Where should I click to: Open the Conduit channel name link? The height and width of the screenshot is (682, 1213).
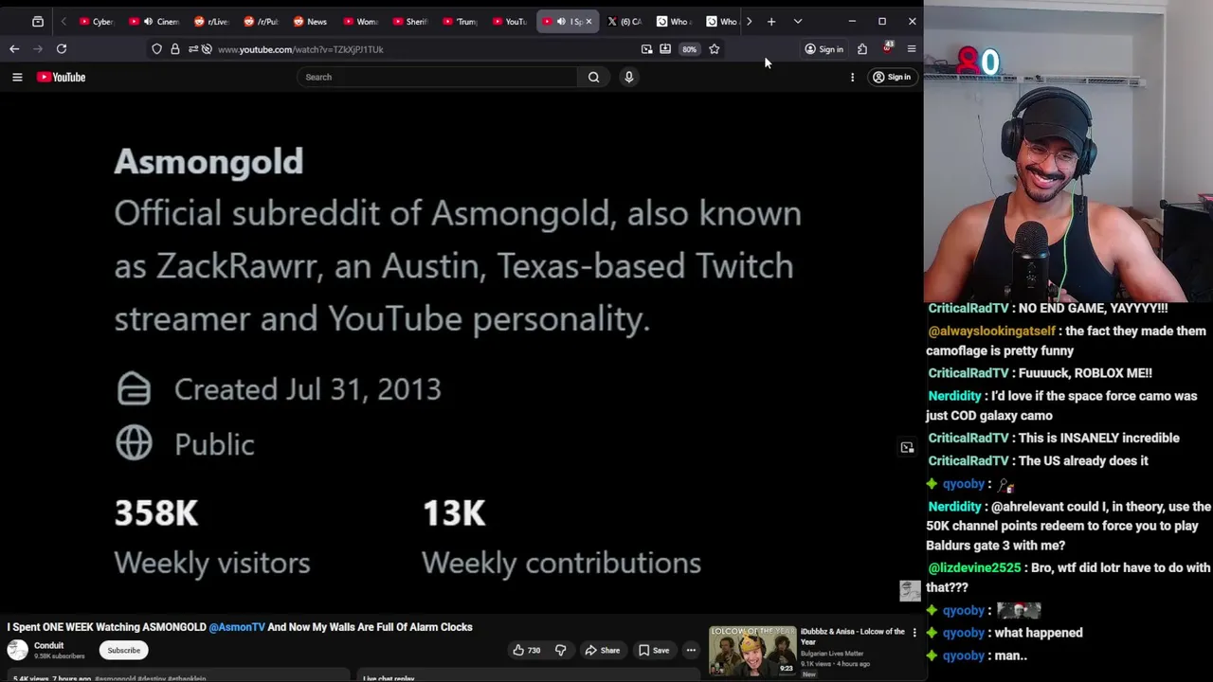[48, 645]
